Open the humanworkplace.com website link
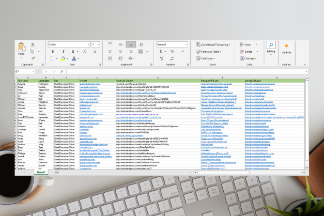Viewport: 324px width, 216px height. (x=90, y=96)
